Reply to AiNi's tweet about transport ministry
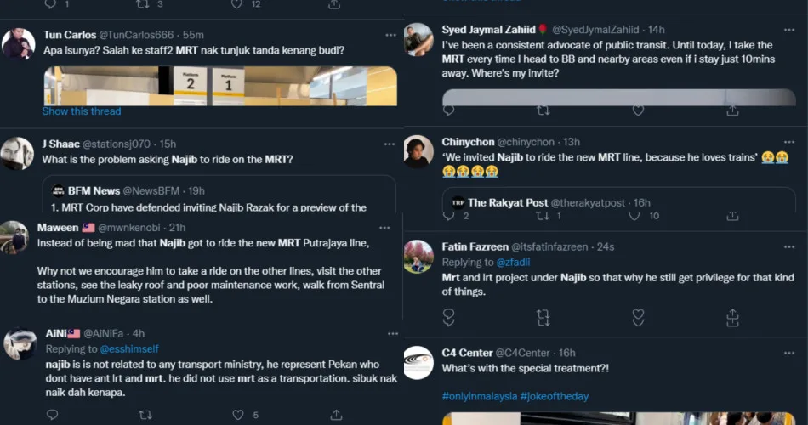The height and width of the screenshot is (425, 808). 53,415
